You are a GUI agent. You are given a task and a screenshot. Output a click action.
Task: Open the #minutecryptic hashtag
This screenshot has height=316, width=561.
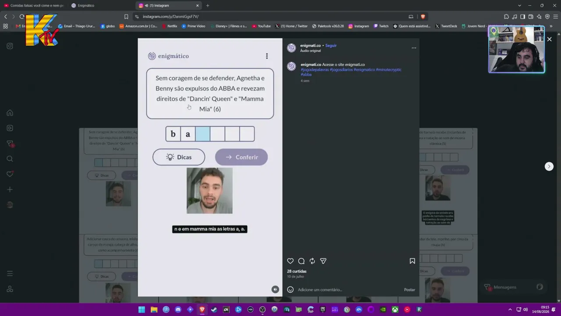coord(388,69)
